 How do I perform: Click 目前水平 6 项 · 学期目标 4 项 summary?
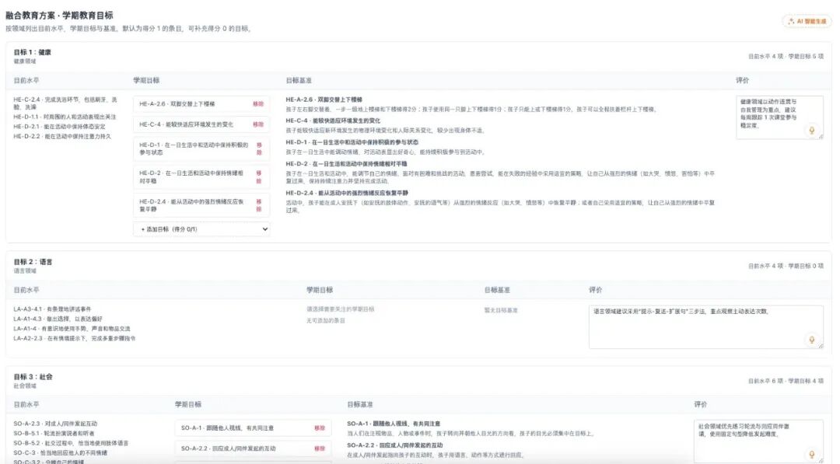[786, 381]
